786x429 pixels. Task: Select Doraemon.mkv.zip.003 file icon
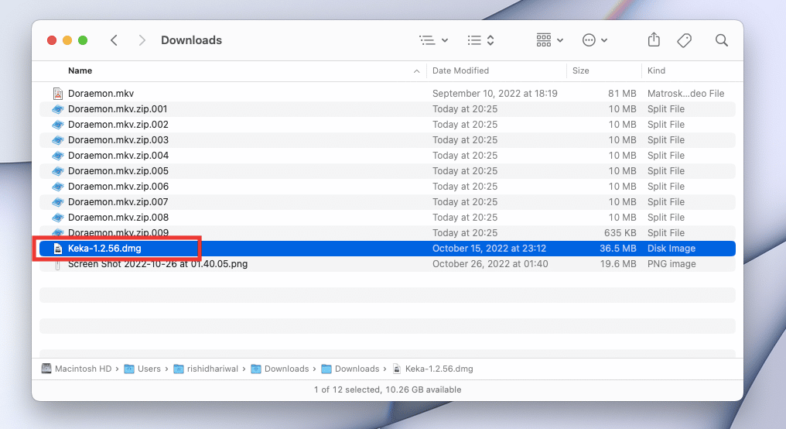[x=58, y=140]
